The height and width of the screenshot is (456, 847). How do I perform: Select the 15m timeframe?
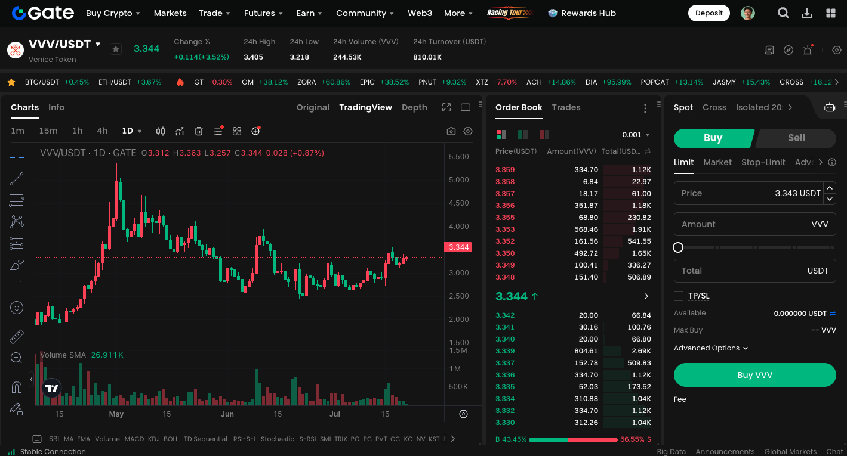[48, 131]
